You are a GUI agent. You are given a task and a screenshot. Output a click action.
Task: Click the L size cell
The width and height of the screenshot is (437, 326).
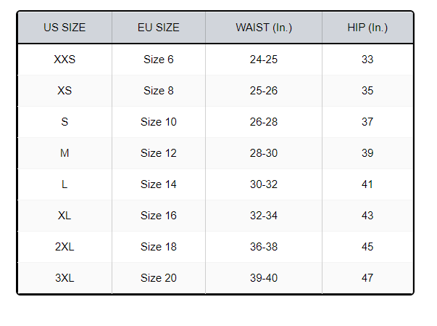pos(64,184)
